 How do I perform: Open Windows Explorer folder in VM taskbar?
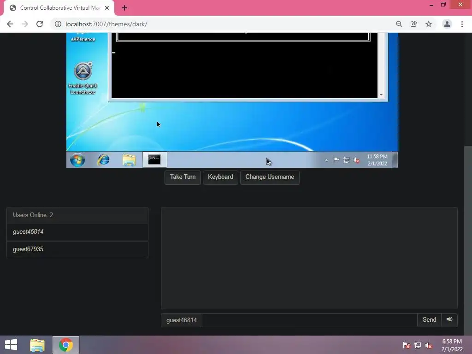(x=129, y=159)
